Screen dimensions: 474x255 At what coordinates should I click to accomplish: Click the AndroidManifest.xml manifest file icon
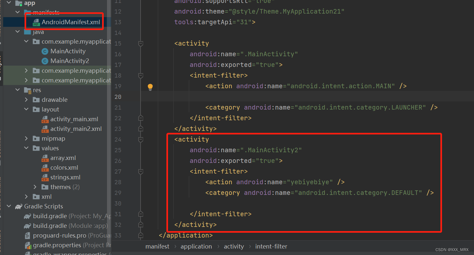point(36,22)
